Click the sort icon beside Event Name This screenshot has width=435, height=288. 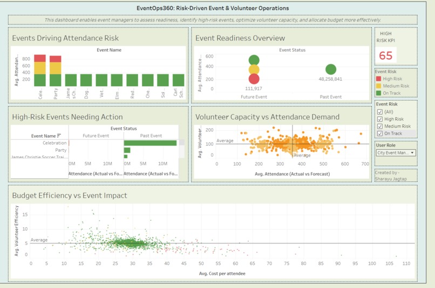tap(58, 136)
